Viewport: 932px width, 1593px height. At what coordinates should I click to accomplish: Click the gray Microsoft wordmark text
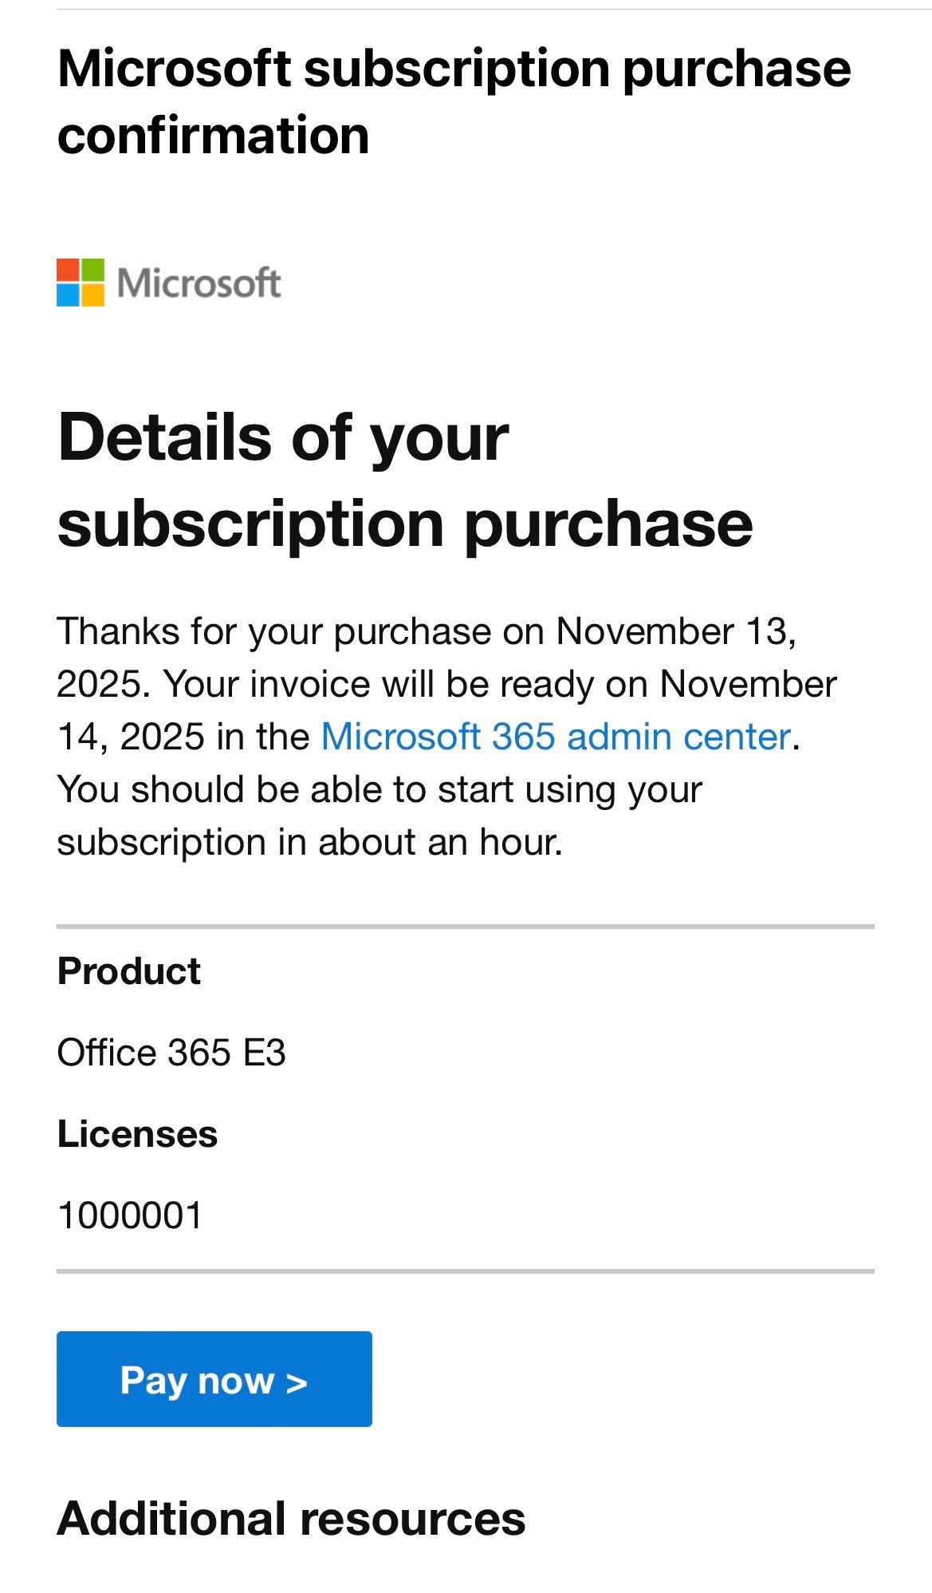pos(199,283)
